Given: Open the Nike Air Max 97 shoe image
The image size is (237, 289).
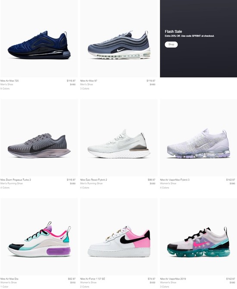Looking at the screenshot, I should pyautogui.click(x=118, y=39).
